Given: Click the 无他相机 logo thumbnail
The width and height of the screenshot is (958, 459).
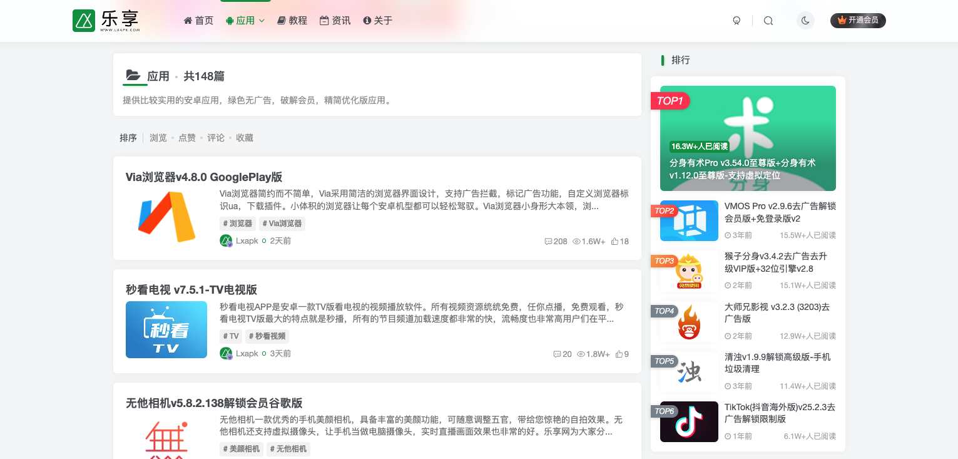Looking at the screenshot, I should [x=166, y=436].
